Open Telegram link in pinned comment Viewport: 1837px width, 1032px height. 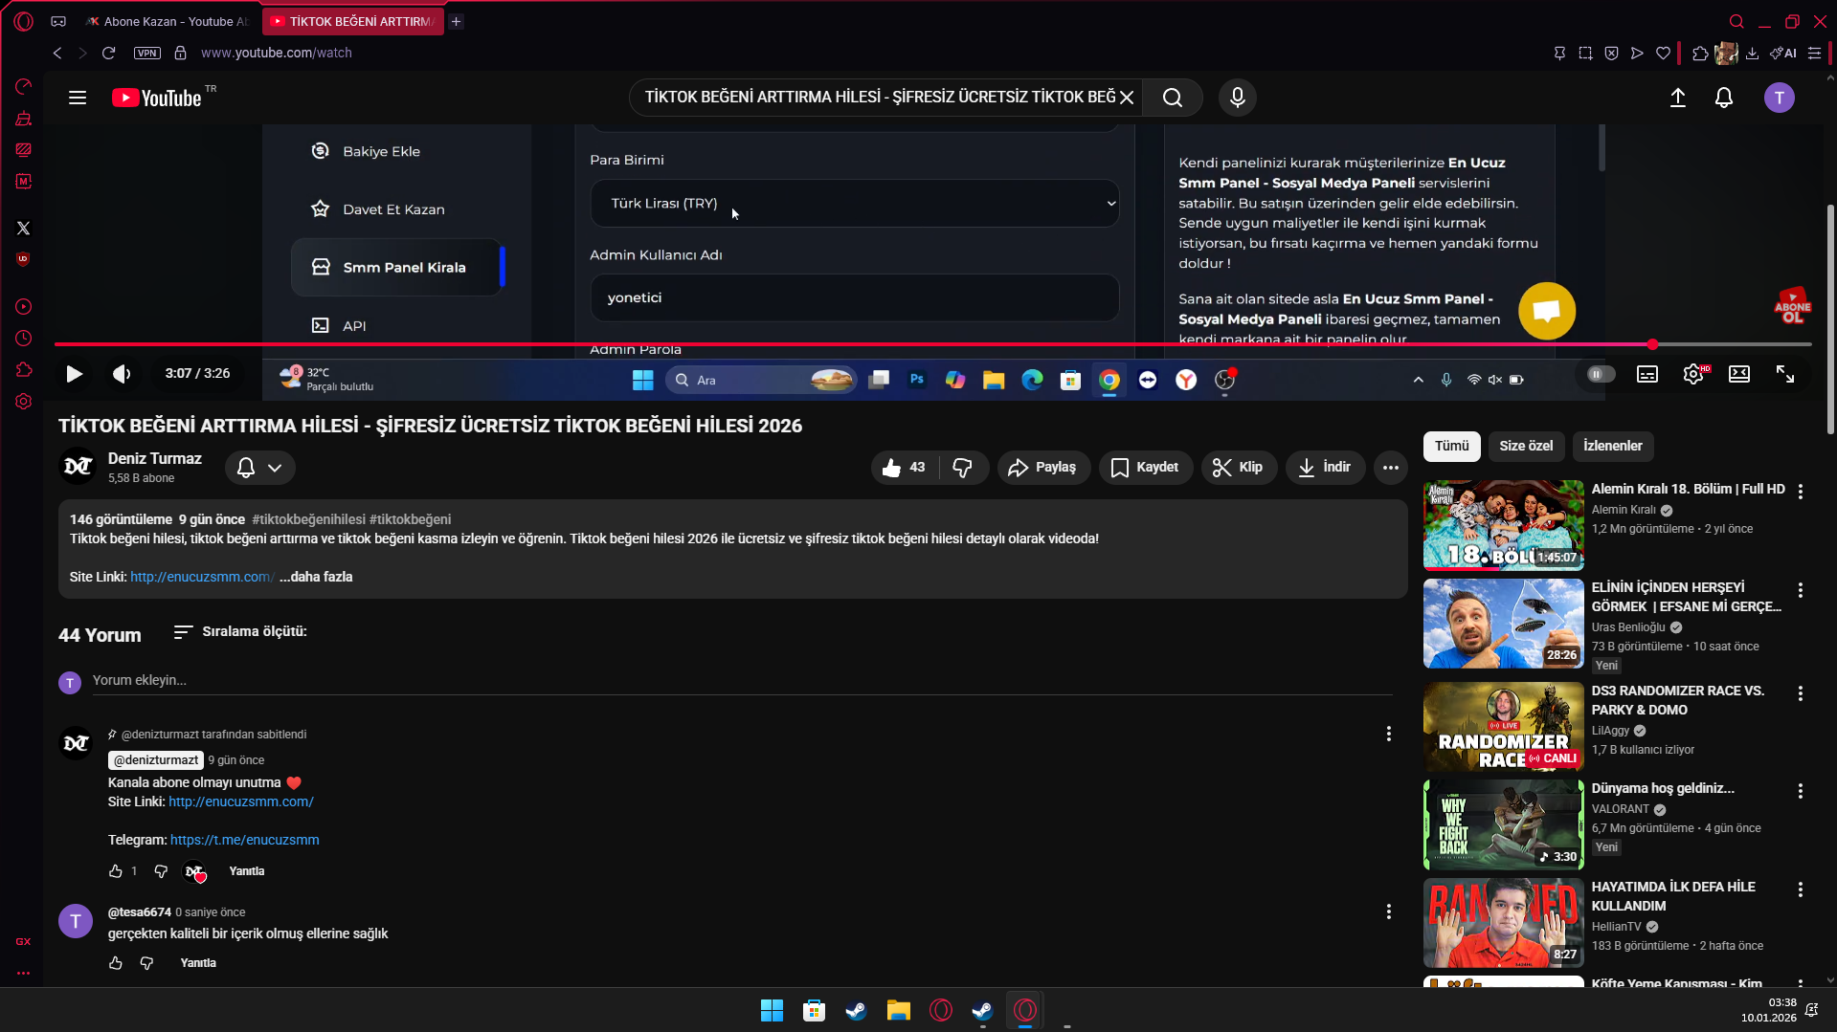245,840
